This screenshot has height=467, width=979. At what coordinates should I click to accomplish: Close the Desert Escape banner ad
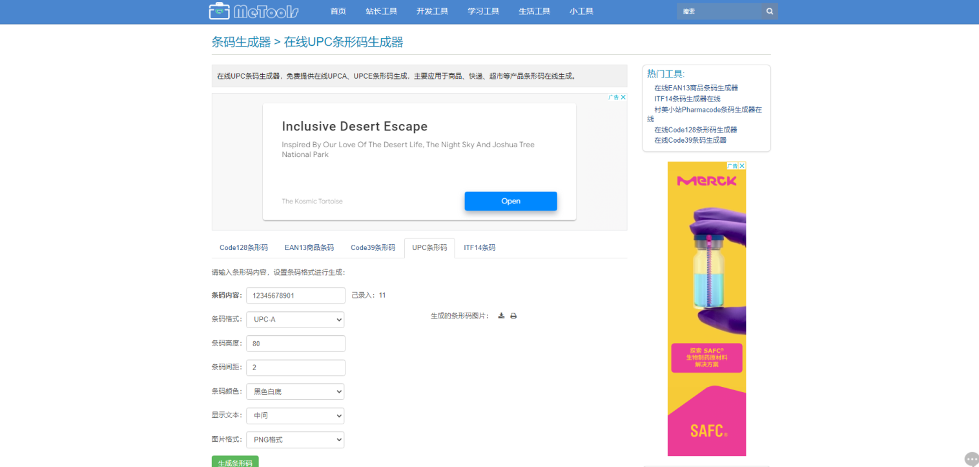[x=623, y=98]
